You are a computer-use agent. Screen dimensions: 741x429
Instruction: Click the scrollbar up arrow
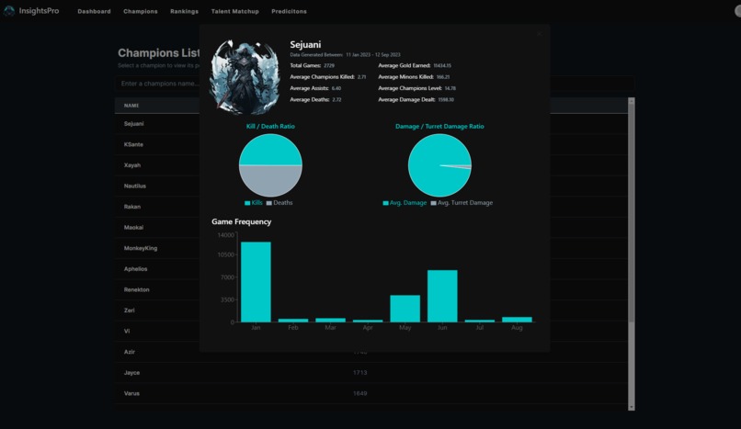tap(632, 101)
